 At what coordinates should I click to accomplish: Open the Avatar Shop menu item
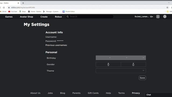tap(26, 17)
